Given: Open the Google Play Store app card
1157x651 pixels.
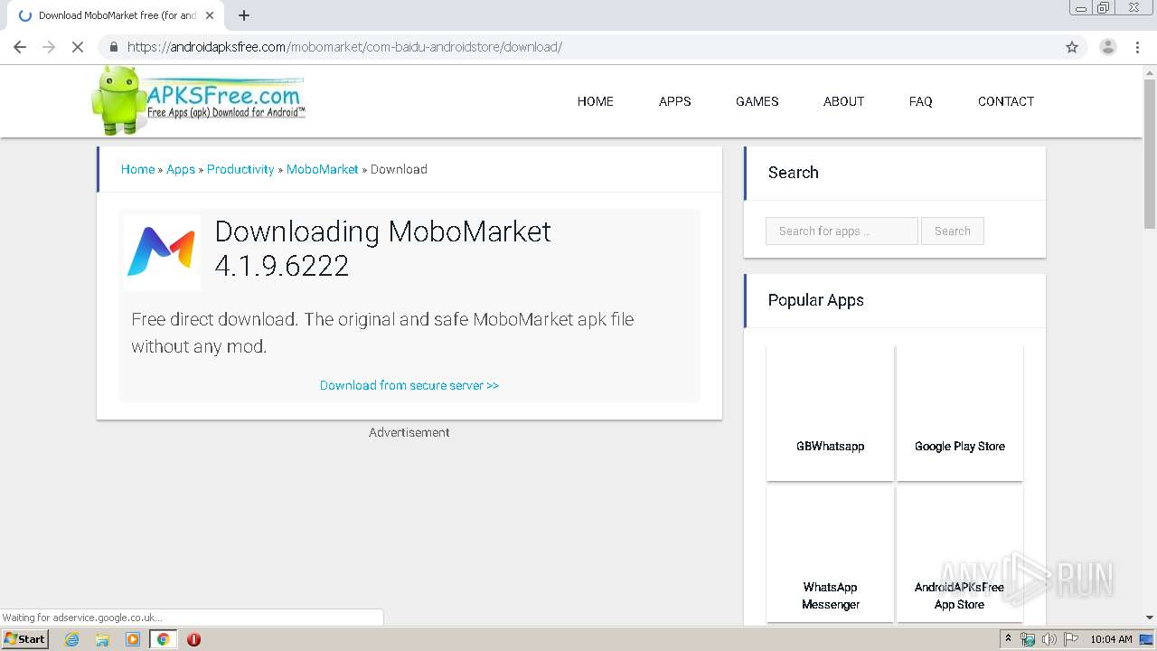Looking at the screenshot, I should coord(960,412).
